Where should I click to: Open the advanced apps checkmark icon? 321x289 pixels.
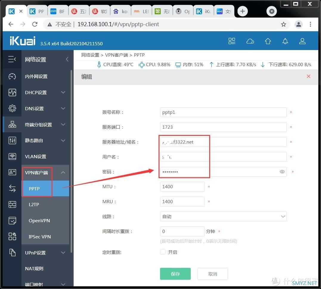12,220
